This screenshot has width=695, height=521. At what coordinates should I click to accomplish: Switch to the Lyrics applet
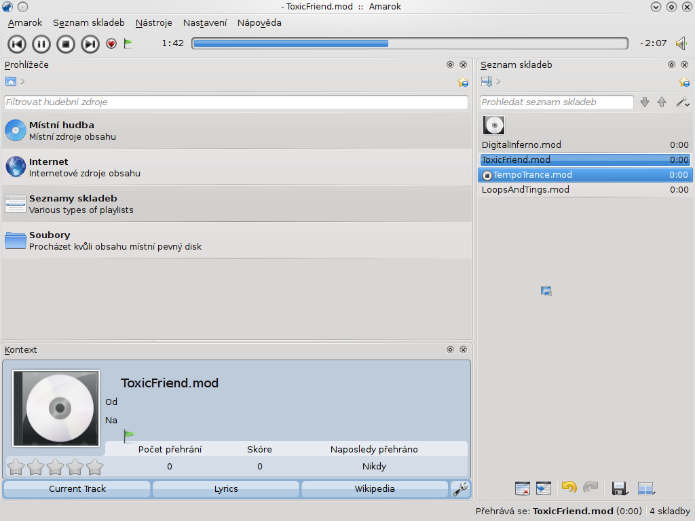(x=226, y=488)
